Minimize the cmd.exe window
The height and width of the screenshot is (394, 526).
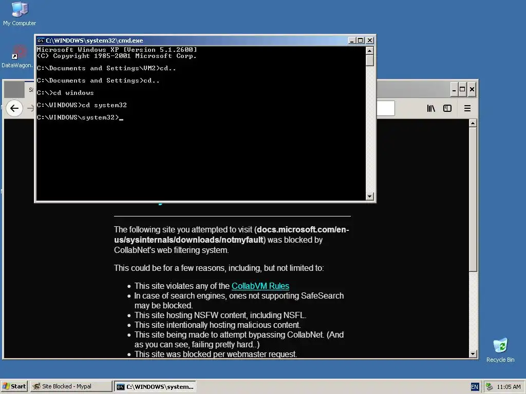point(351,41)
